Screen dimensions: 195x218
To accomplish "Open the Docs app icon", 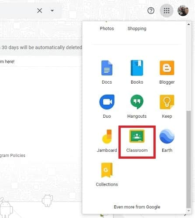I will coord(107,68).
